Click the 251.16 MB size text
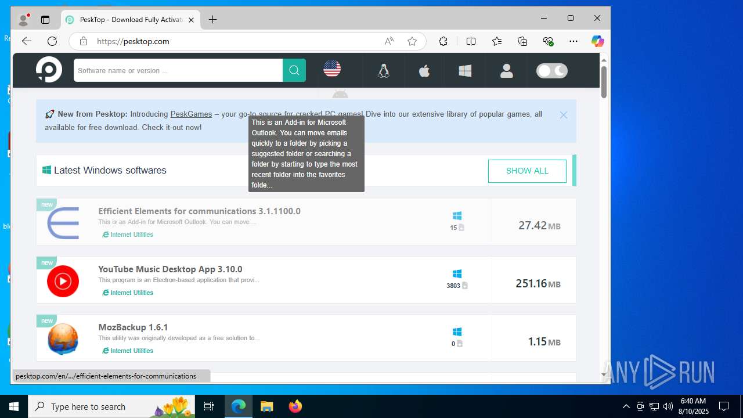743x418 pixels. click(x=538, y=283)
